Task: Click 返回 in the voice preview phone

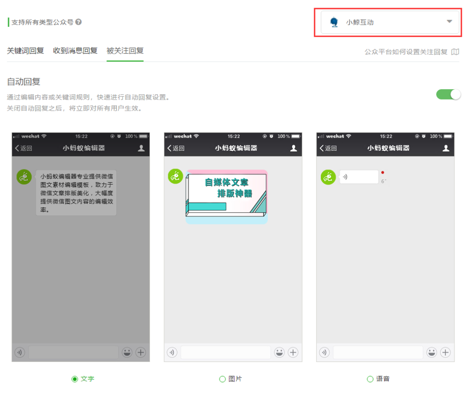Action: click(x=328, y=148)
